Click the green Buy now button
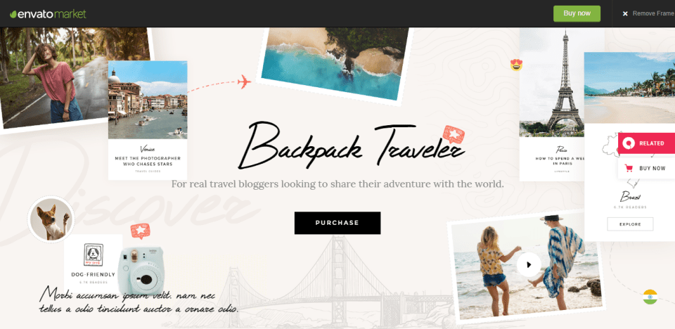 [577, 13]
